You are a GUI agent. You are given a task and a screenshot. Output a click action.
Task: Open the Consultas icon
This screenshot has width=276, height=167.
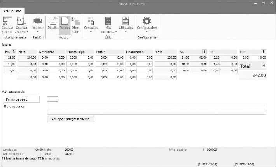pos(91,21)
